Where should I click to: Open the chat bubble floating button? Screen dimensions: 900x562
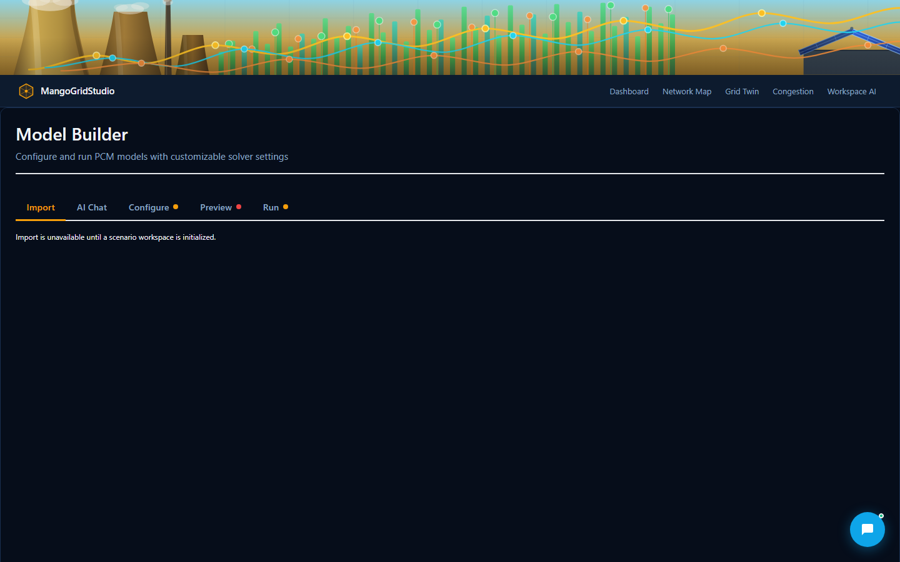pyautogui.click(x=867, y=530)
